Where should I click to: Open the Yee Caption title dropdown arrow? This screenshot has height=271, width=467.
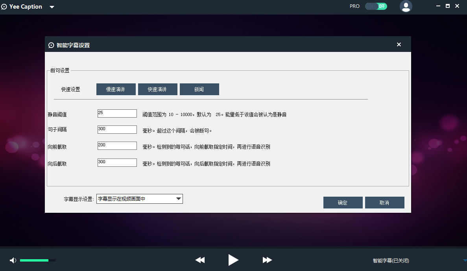[x=52, y=7]
